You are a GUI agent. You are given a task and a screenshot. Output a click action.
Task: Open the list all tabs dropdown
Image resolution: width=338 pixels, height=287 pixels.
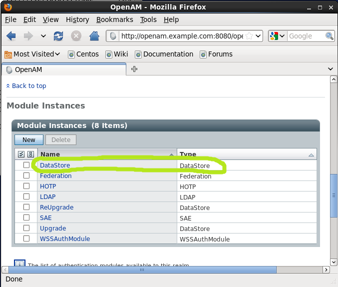pos(330,69)
